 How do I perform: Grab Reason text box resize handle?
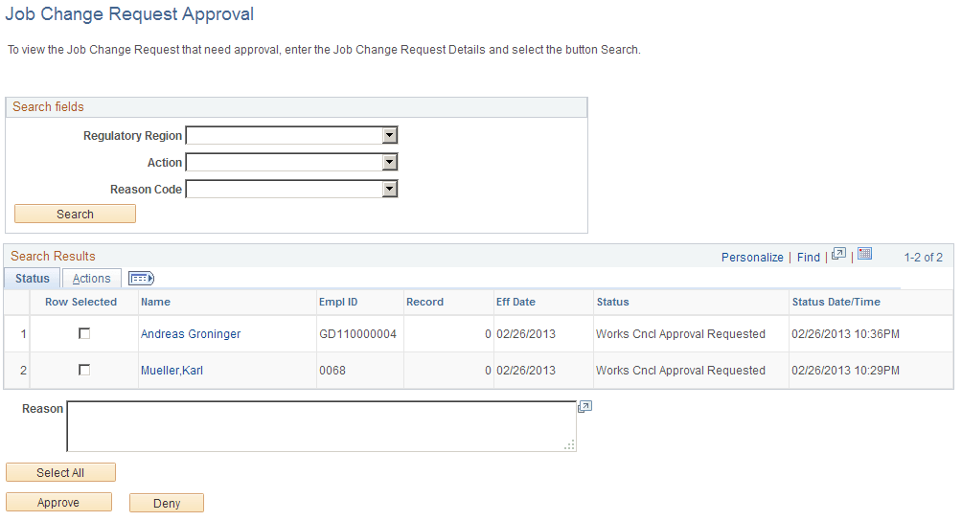pyautogui.click(x=570, y=445)
